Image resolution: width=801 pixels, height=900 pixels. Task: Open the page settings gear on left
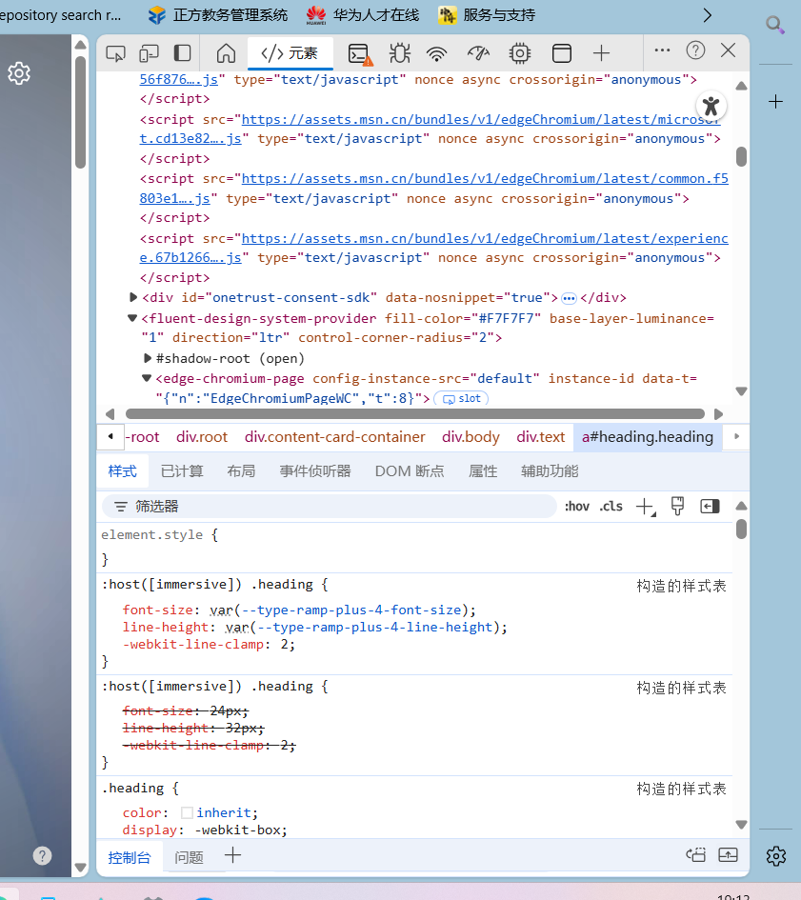[x=19, y=73]
